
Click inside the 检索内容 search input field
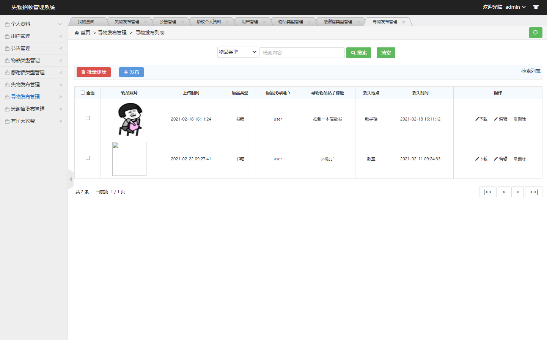click(302, 52)
